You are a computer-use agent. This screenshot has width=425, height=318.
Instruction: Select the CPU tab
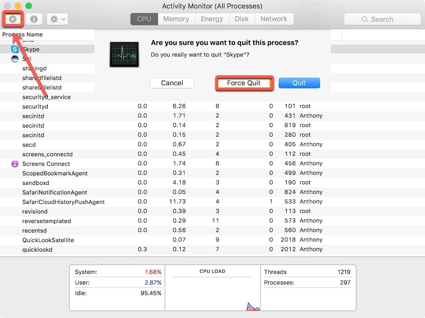144,19
